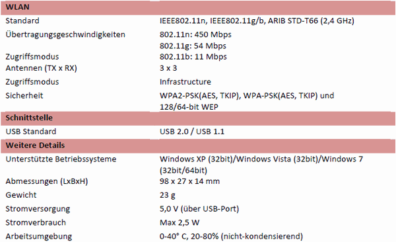Click the Max 2,5 W value
The width and height of the screenshot is (396, 242).
[x=180, y=223]
